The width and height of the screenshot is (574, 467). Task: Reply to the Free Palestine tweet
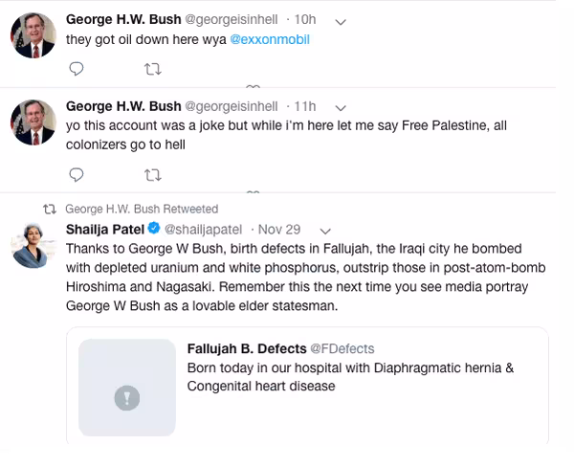77,175
